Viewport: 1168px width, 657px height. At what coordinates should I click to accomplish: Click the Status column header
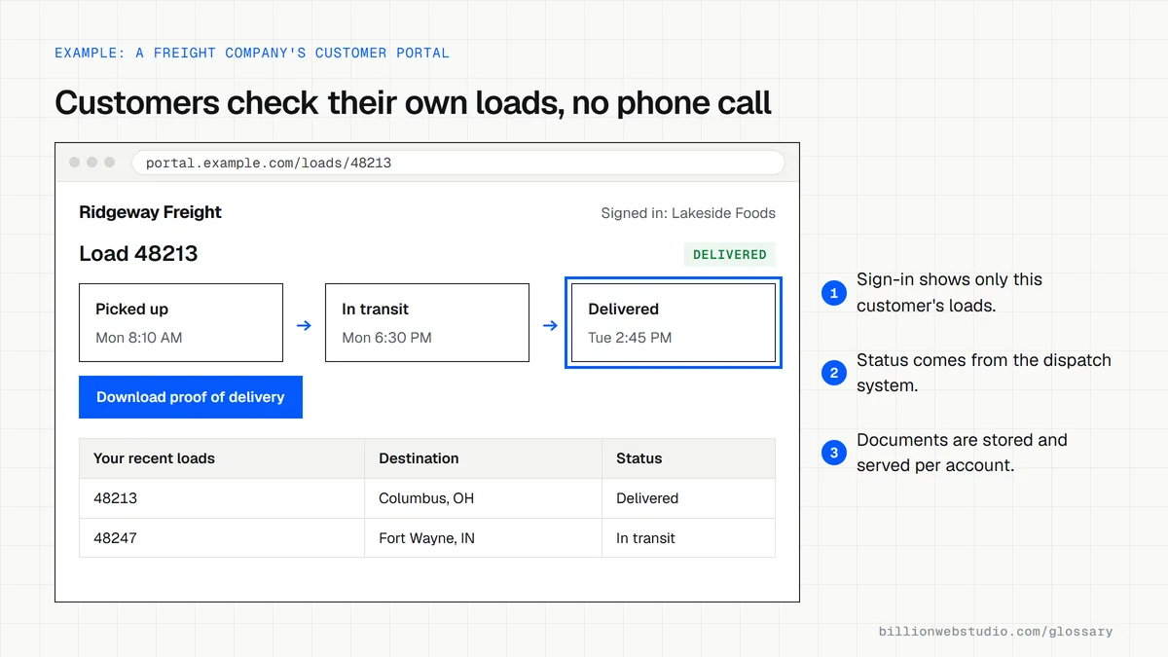pos(689,458)
